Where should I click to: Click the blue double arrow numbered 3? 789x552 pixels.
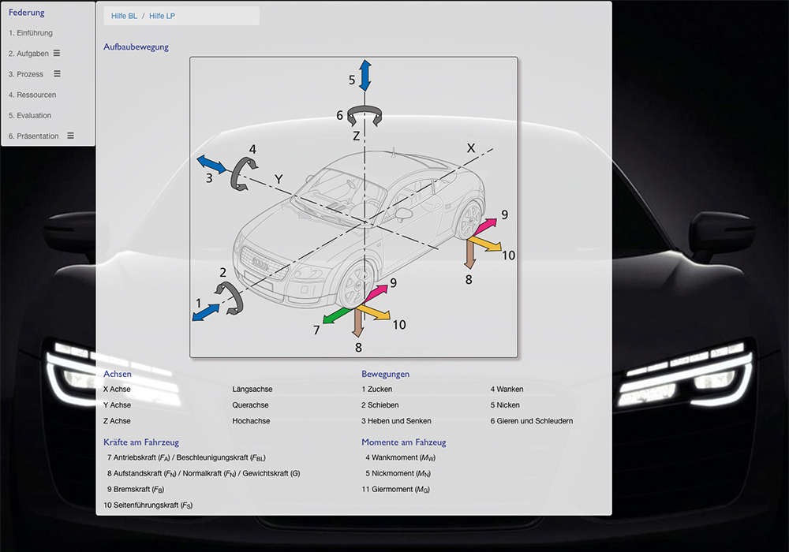pyautogui.click(x=211, y=165)
